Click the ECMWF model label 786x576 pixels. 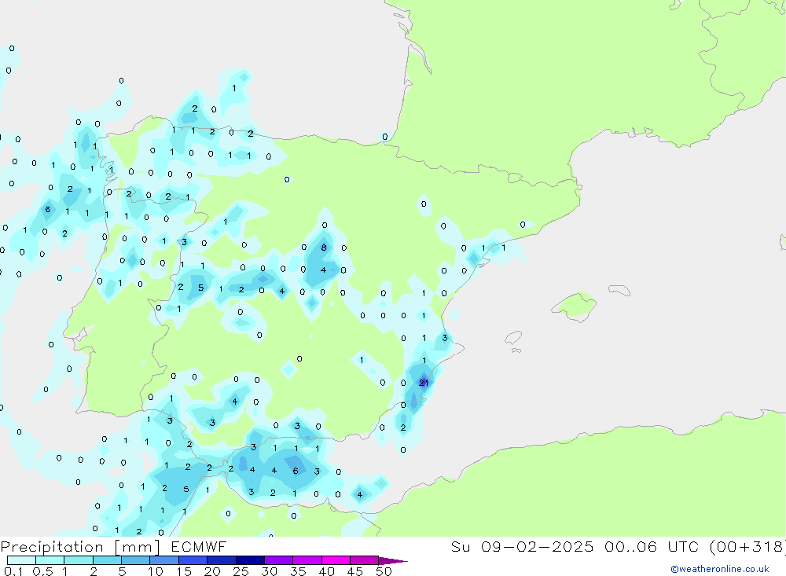pos(199,546)
